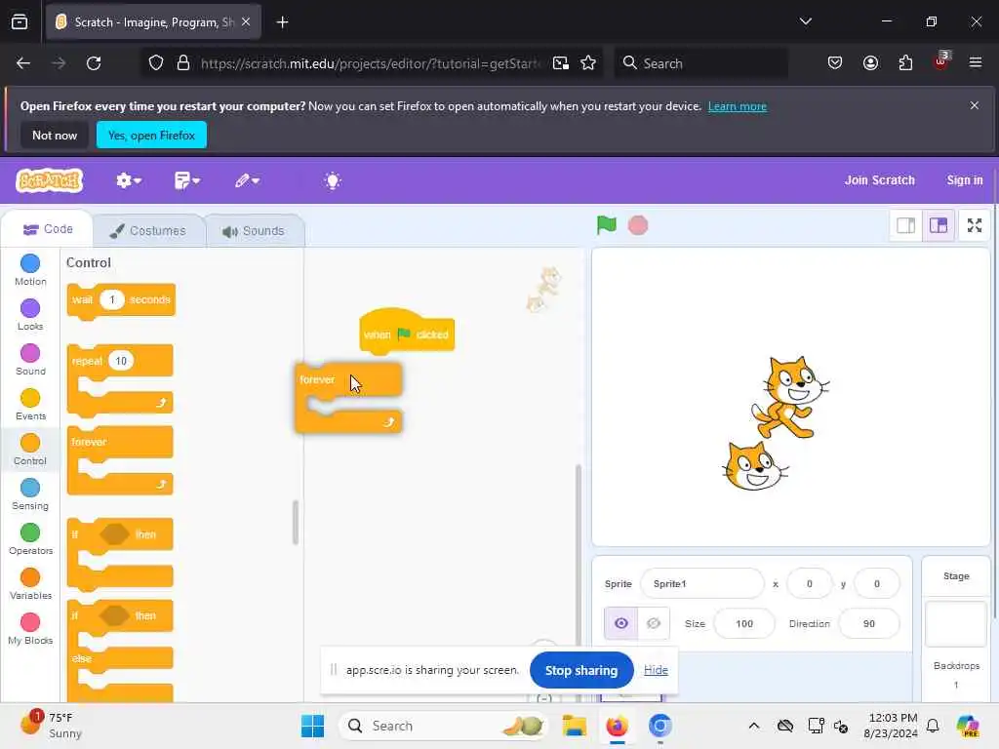Select the Control block category
The width and height of the screenshot is (999, 749).
tap(30, 450)
